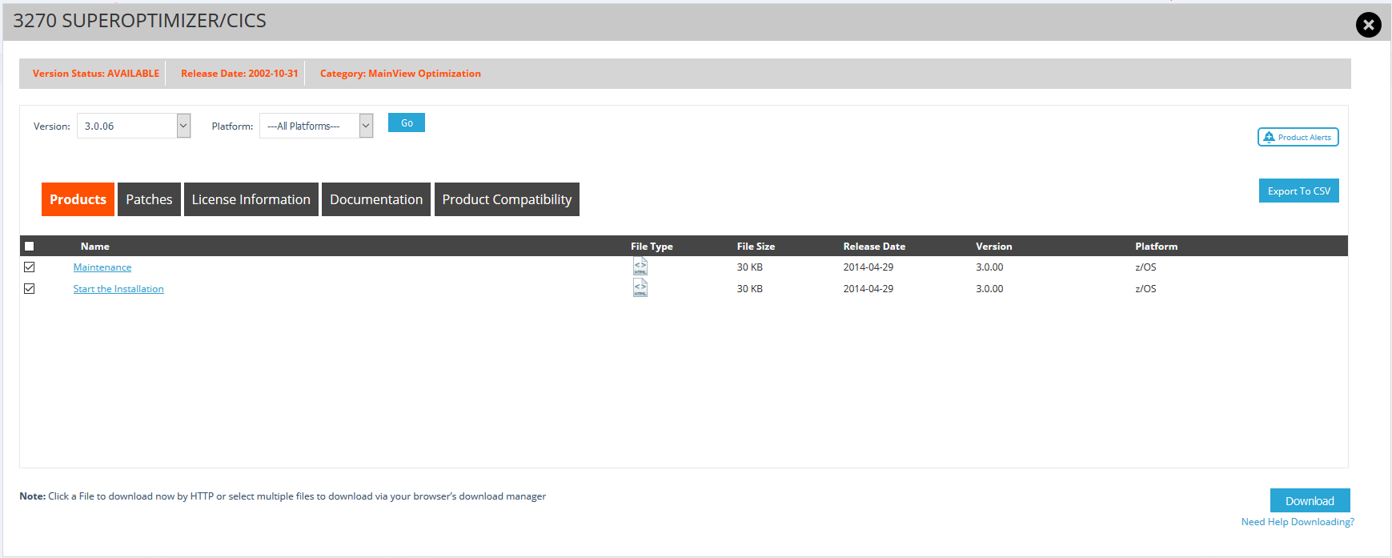Uncheck the Start the Installation checkbox
This screenshot has width=1392, height=558.
pyautogui.click(x=30, y=289)
